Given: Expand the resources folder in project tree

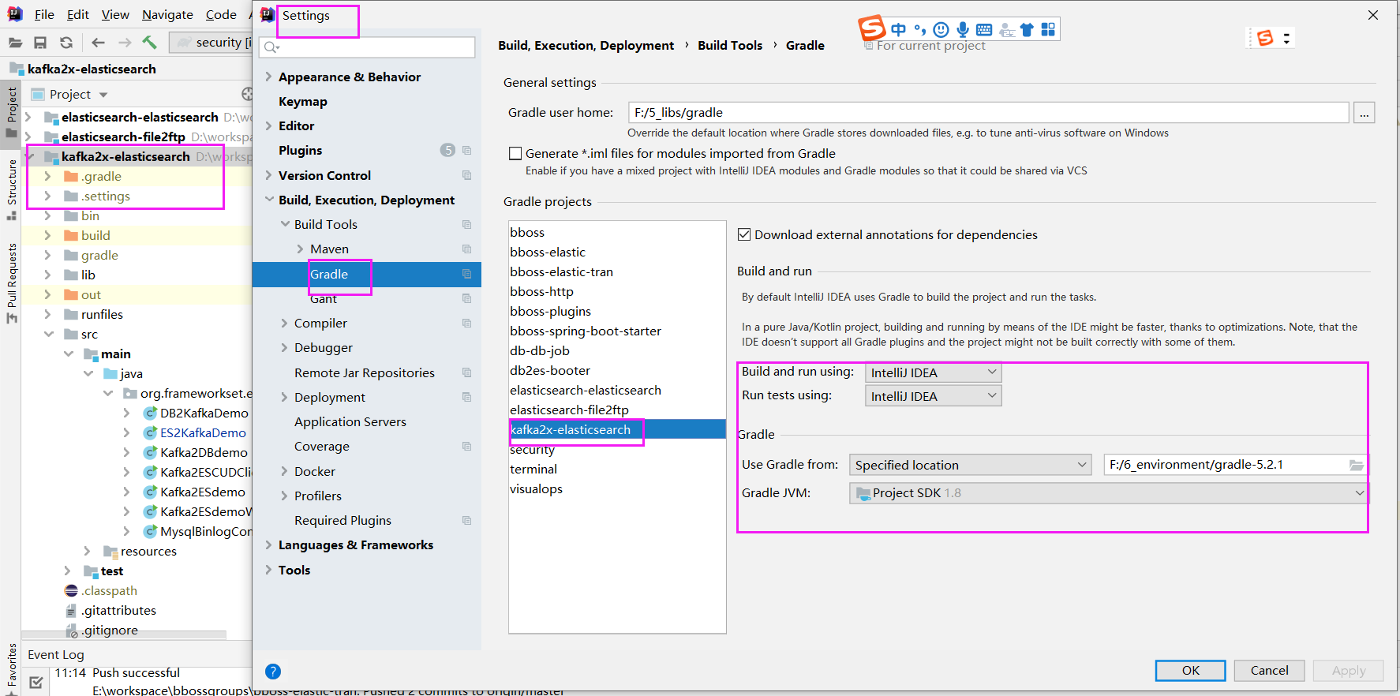Looking at the screenshot, I should 88,551.
